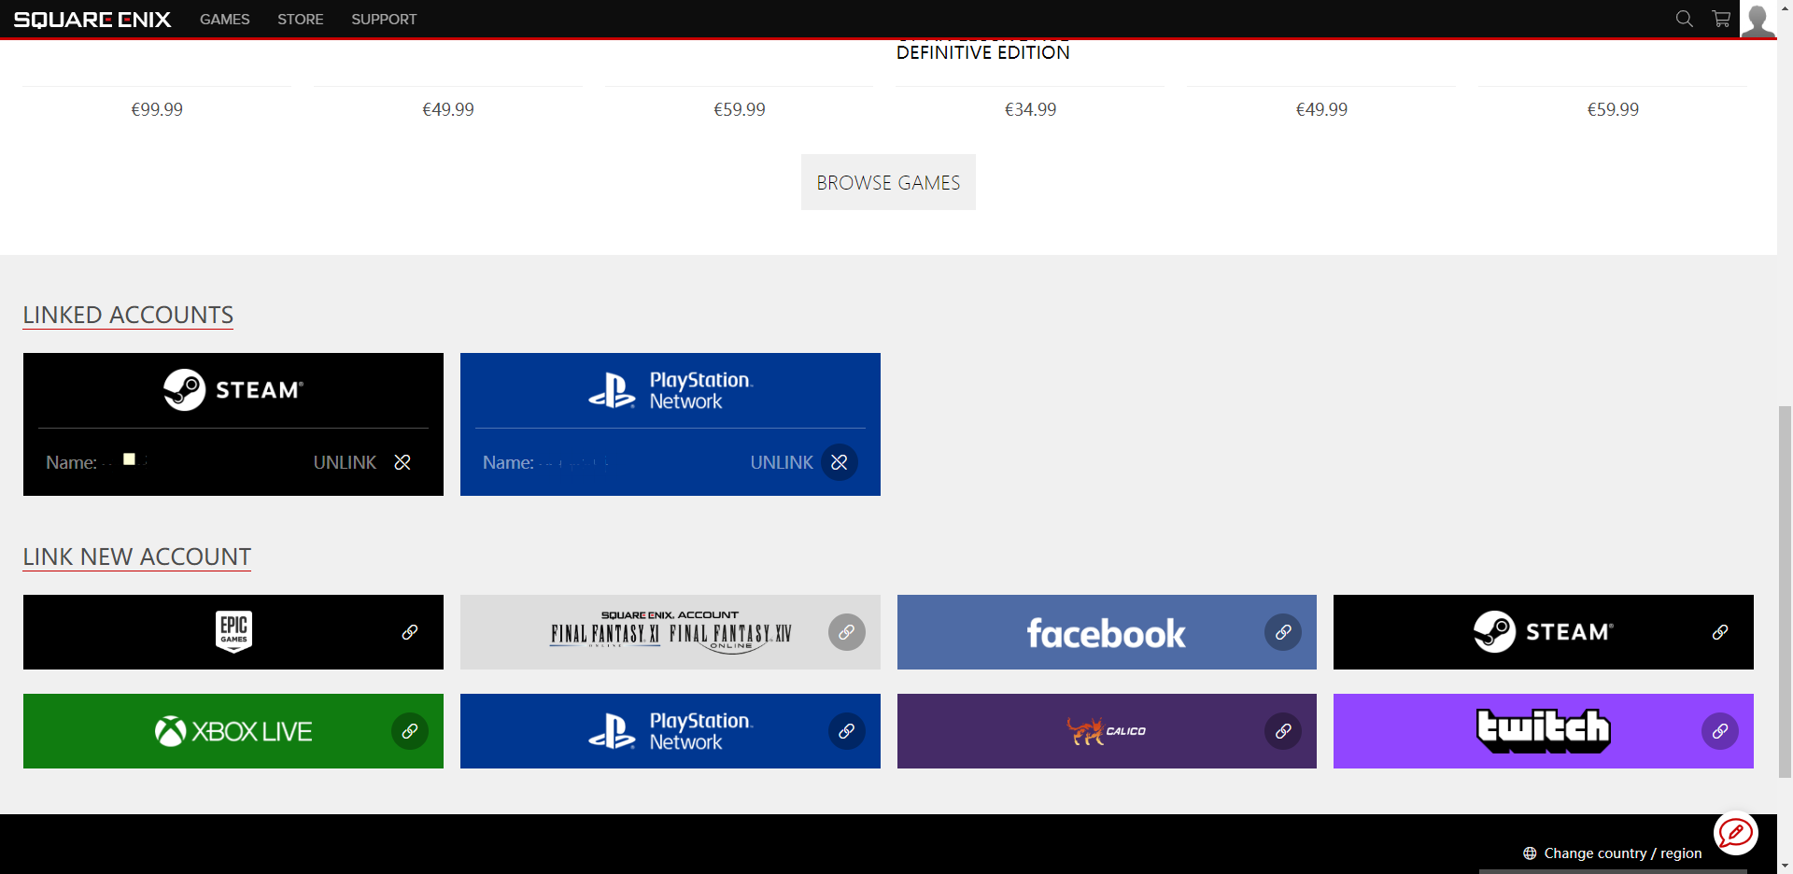Click the unlink icon on Steam card

[402, 462]
